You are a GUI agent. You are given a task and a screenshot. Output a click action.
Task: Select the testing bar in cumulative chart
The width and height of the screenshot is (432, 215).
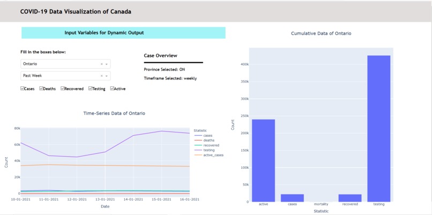[379, 129]
